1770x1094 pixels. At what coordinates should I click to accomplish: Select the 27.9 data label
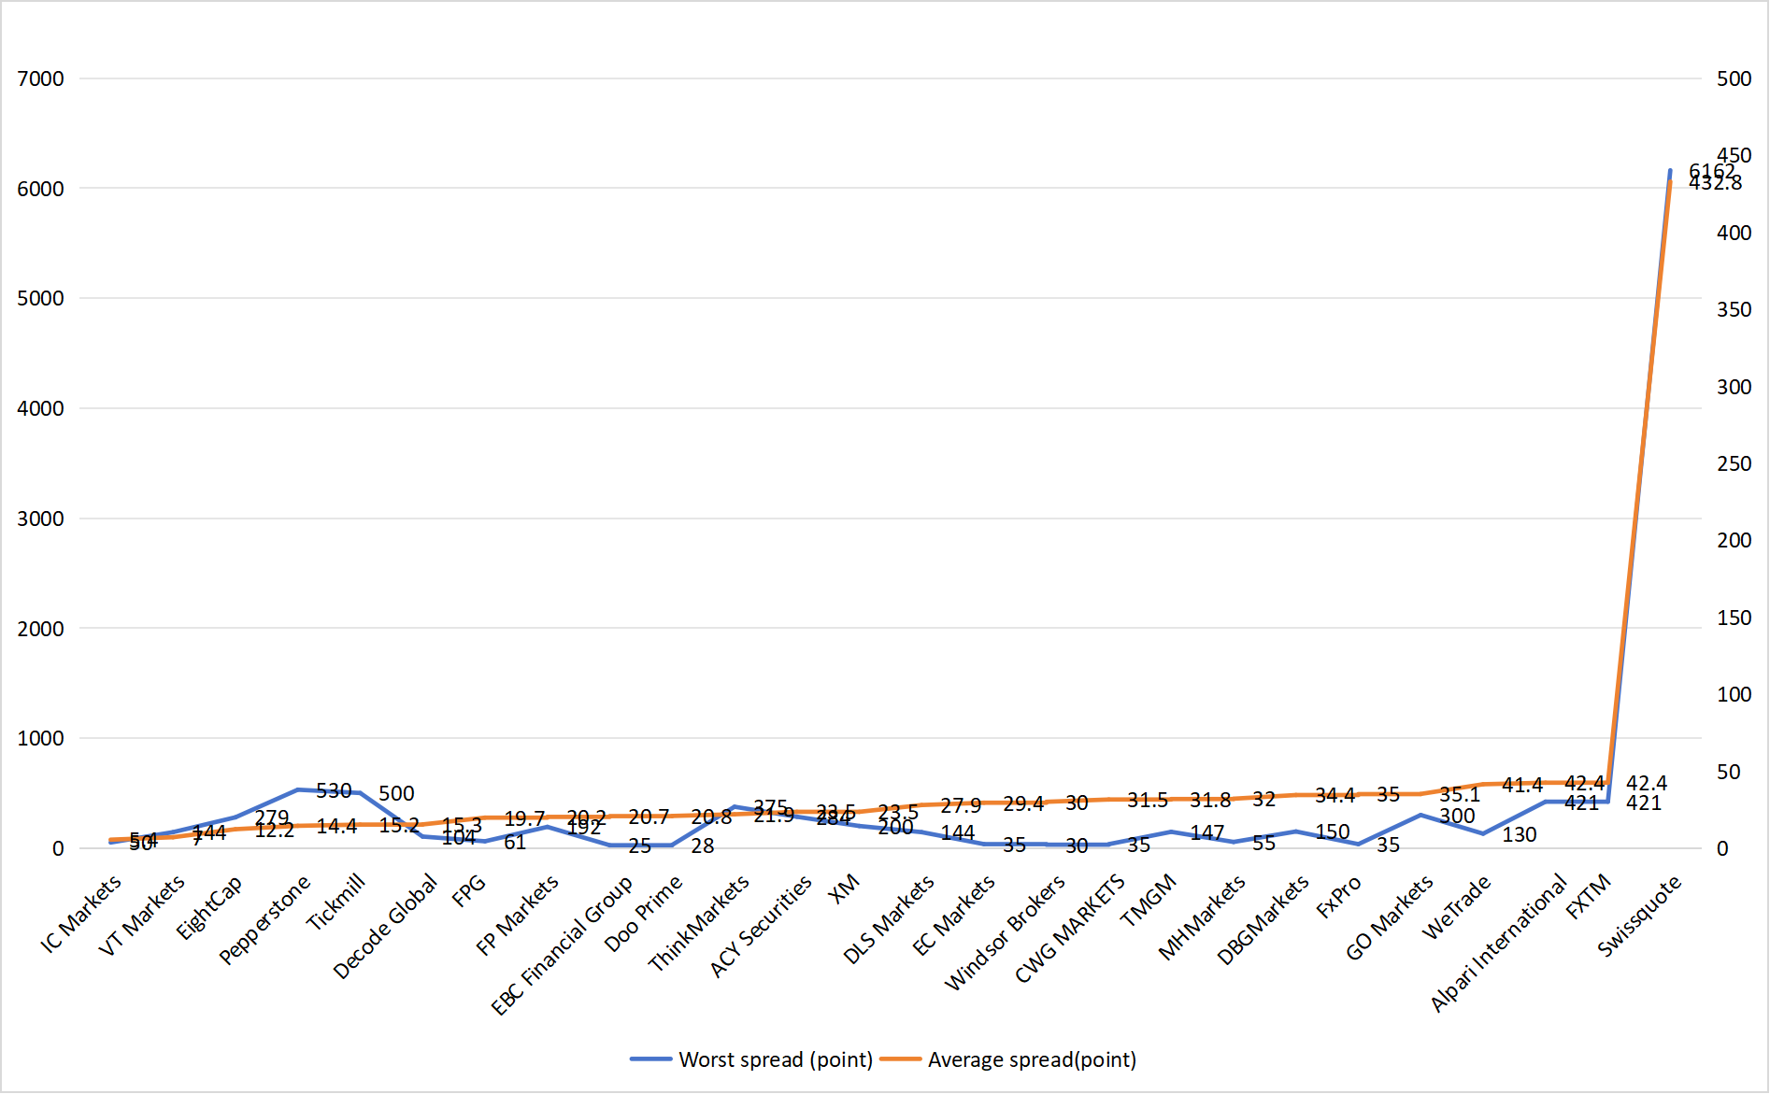(961, 805)
